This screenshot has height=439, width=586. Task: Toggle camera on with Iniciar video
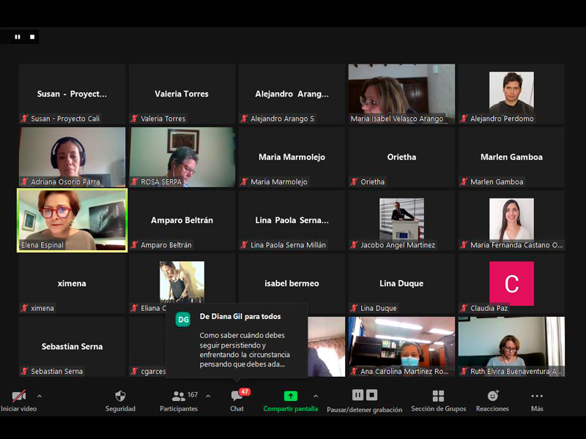[18, 396]
